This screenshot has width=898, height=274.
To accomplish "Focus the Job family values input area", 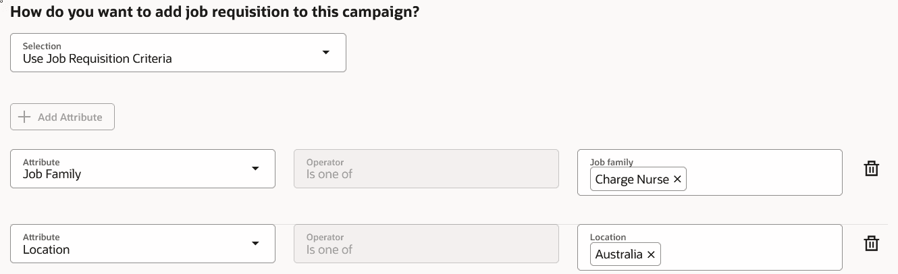I will click(763, 180).
